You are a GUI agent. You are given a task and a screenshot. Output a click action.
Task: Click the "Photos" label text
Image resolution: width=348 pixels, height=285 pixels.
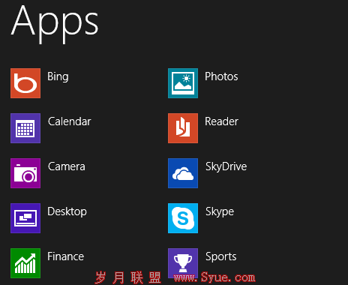[221, 76]
